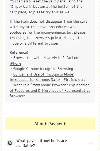
Task: Toggle 'What payment methods are available?' question text
Action: coord(42,143)
